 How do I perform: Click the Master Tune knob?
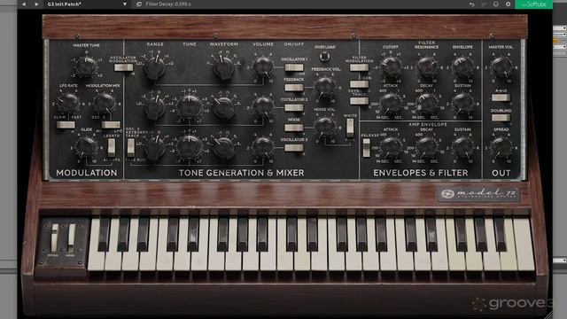pos(86,67)
